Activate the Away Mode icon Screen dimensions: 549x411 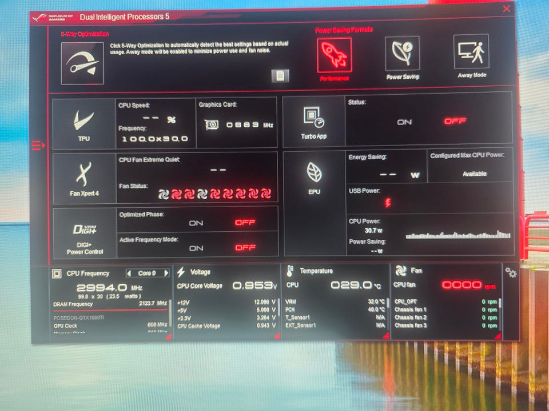471,51
